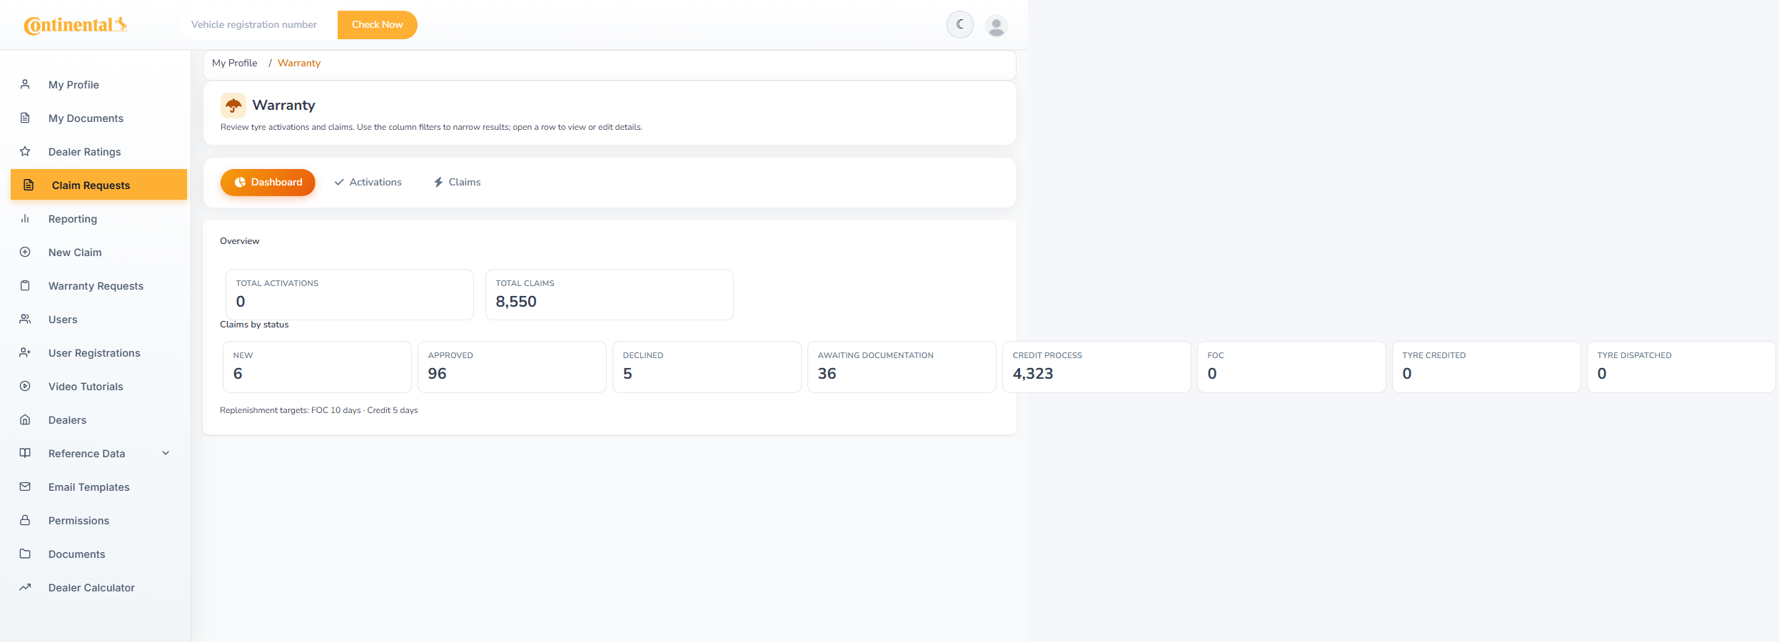Click the Total Activations card

click(x=349, y=294)
